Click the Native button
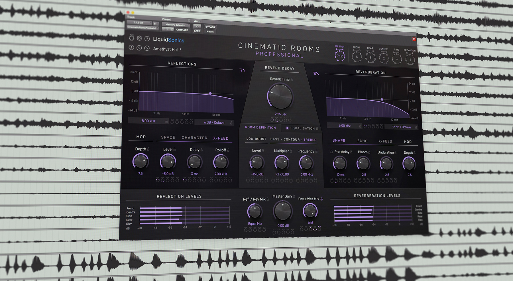This screenshot has width=513, height=281. tap(210, 31)
